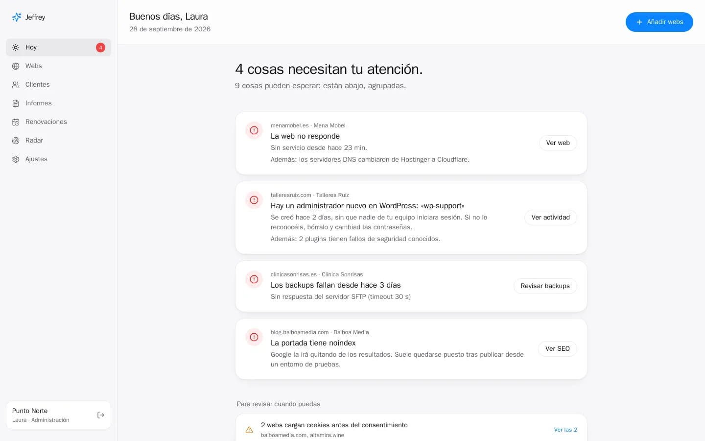The height and width of the screenshot is (441, 705).
Task: Click the Punto Norte account name
Action: pyautogui.click(x=30, y=411)
